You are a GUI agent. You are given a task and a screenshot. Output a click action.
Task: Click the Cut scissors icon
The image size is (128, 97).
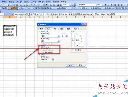click(x=21, y=5)
